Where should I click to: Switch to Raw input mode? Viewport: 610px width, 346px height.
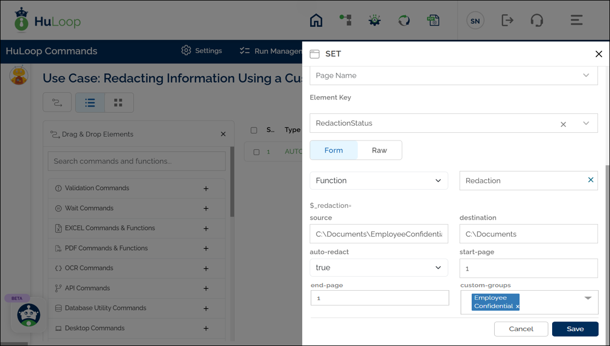tap(379, 150)
